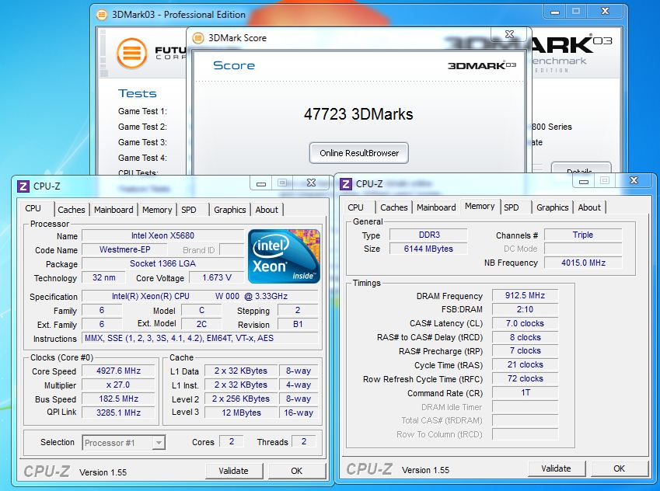
Task: Open the Mainboard tab in left CPU-Z
Action: coord(113,210)
